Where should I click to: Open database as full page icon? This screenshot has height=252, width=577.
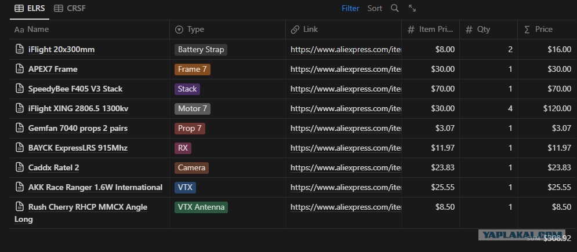(412, 8)
